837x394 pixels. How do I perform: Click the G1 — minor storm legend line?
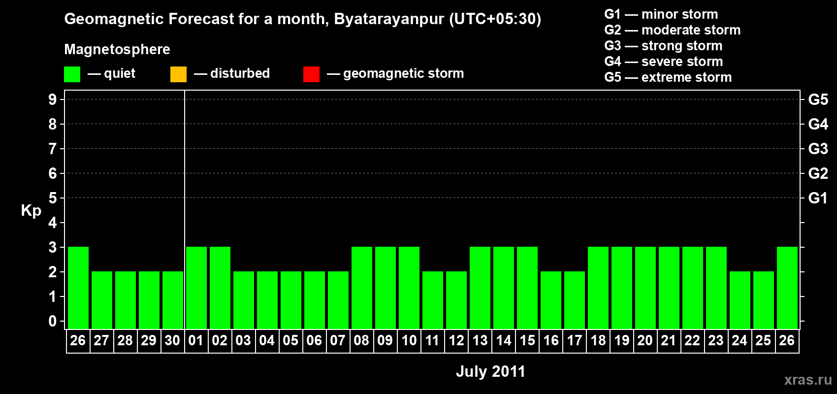(x=661, y=14)
